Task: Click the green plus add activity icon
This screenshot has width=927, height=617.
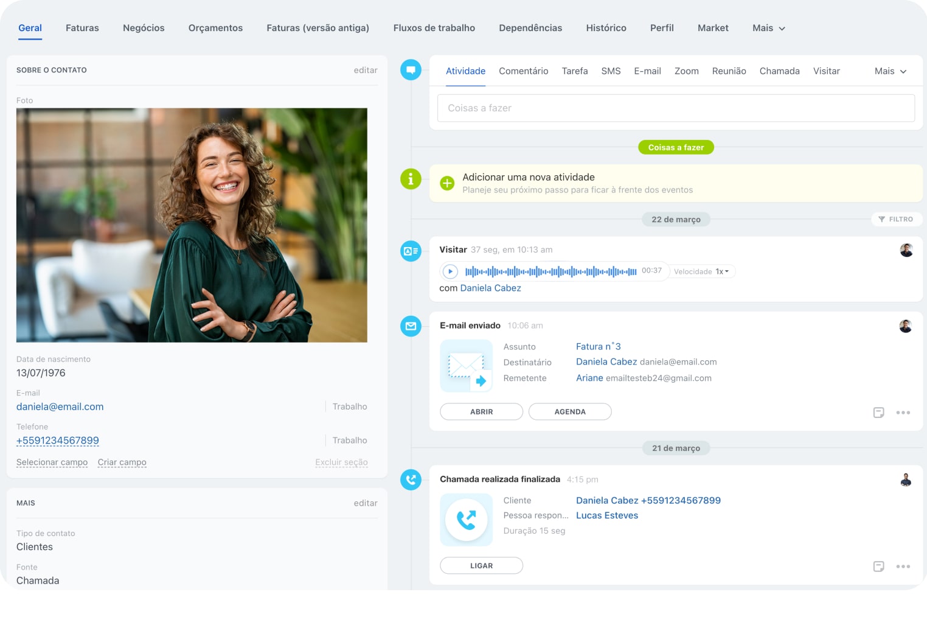Action: click(x=447, y=183)
